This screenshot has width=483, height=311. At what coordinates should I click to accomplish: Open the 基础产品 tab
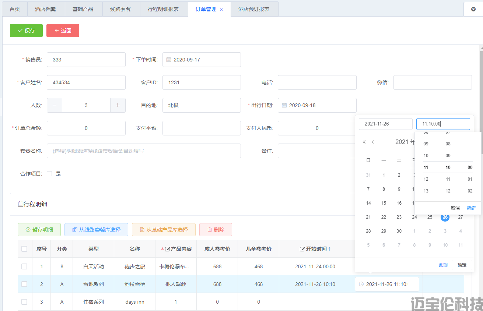pos(83,9)
